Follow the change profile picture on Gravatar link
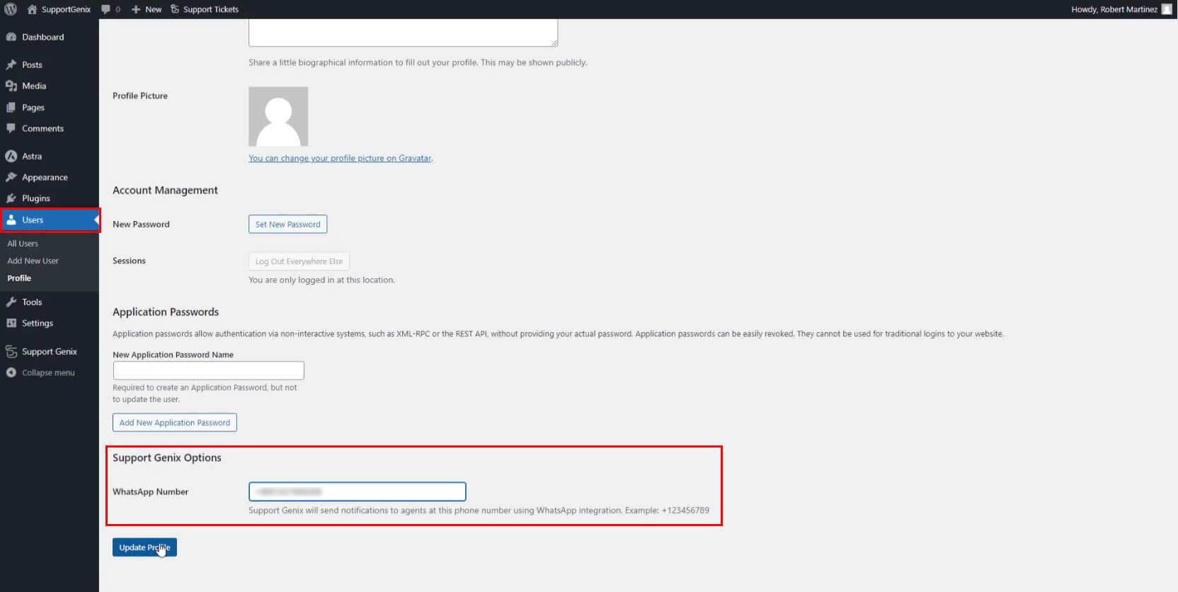 [x=340, y=159]
